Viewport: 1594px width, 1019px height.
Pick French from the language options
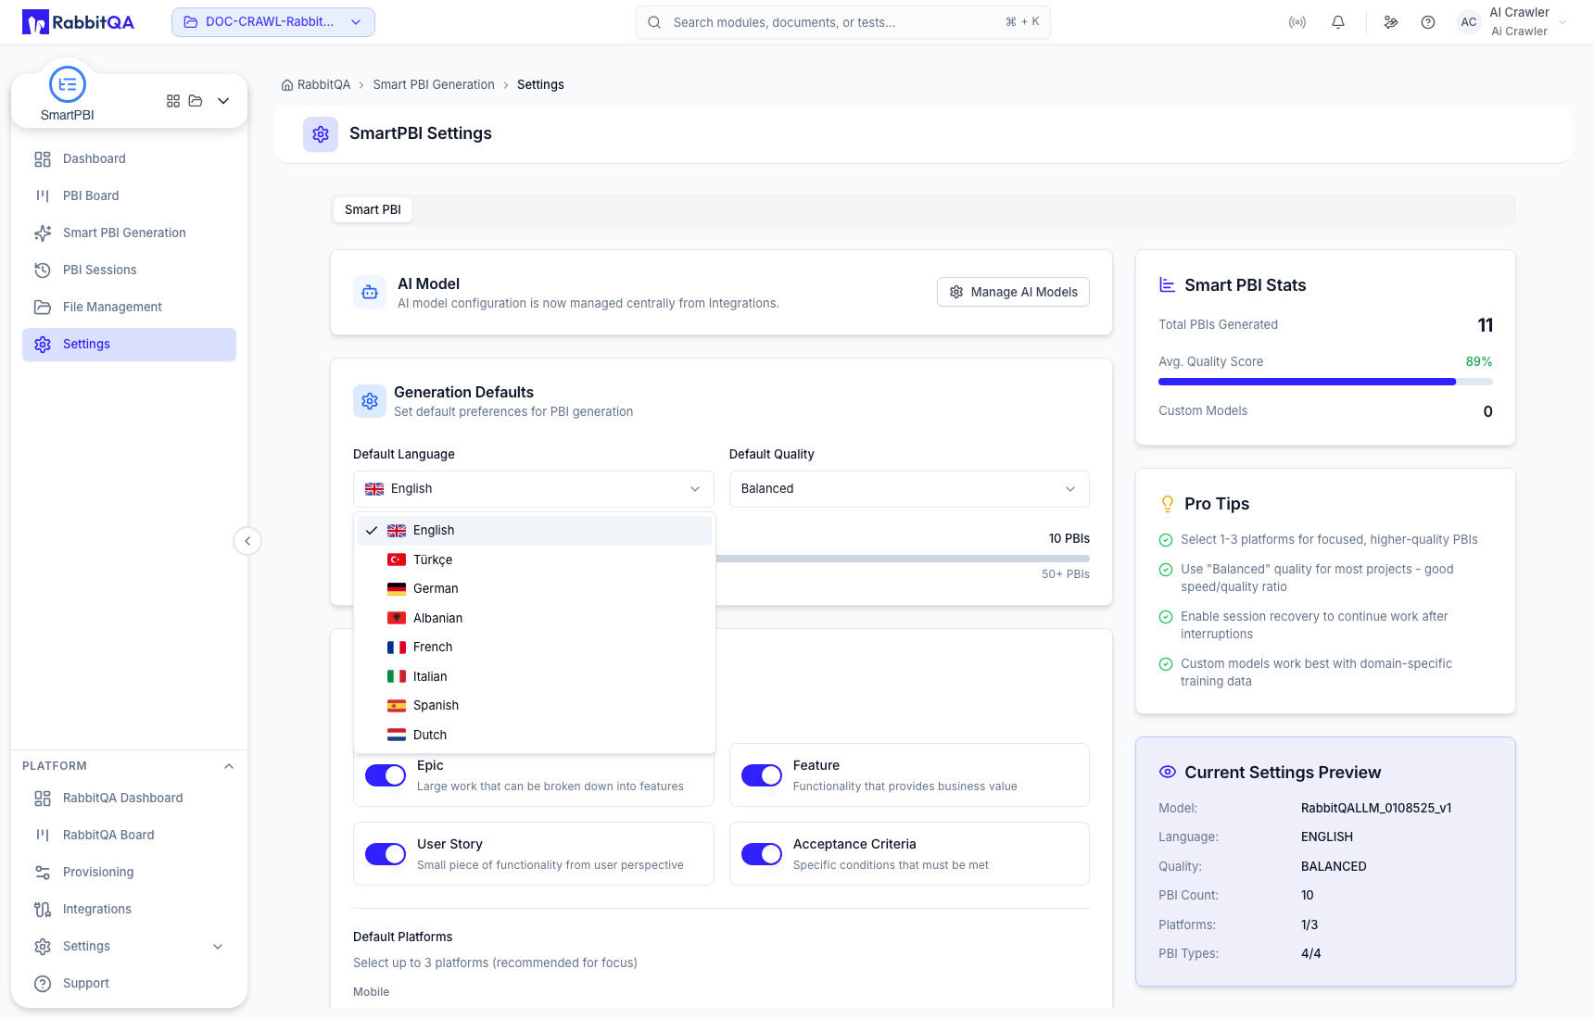point(535,648)
